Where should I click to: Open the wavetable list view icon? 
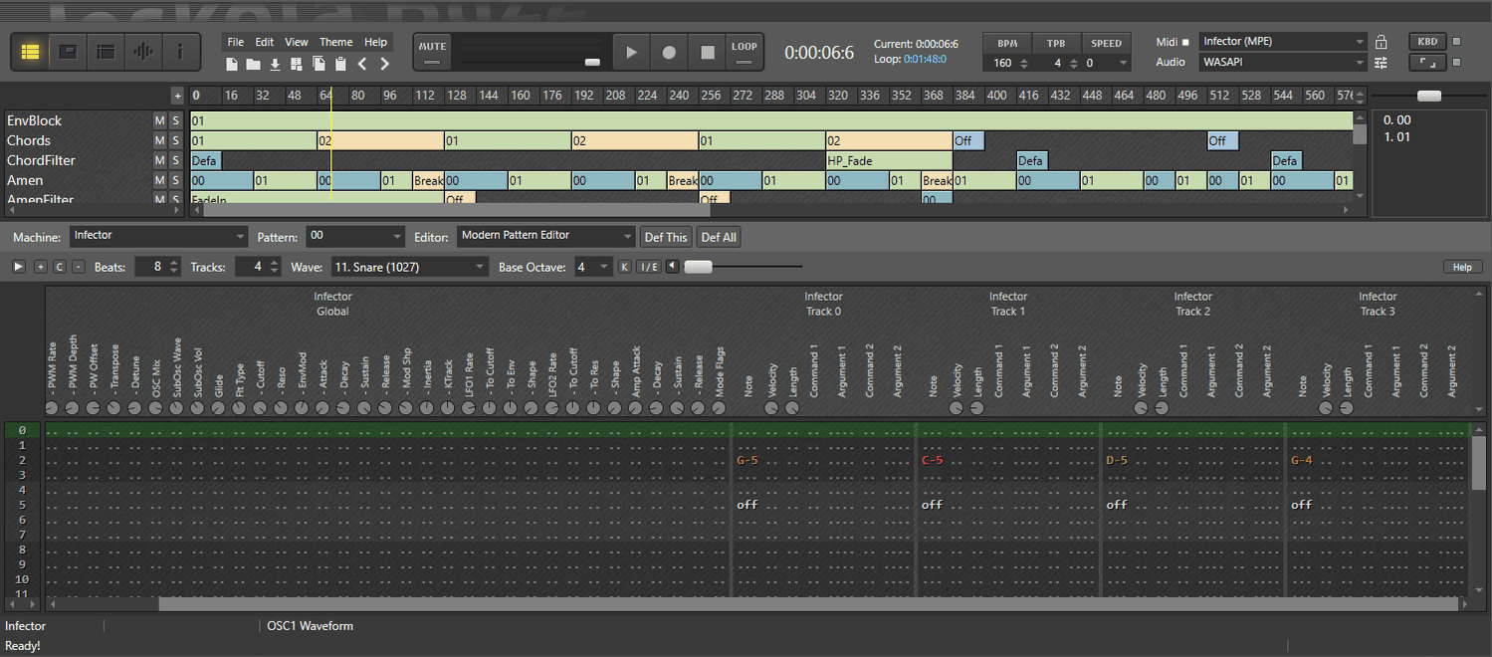(106, 52)
